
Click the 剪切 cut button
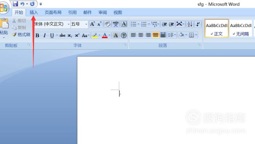coord(19,21)
